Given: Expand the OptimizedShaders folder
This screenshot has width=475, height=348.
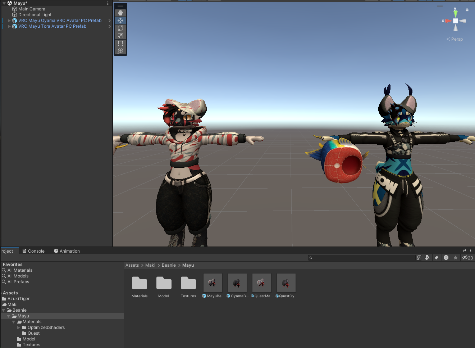Looking at the screenshot, I should point(19,327).
